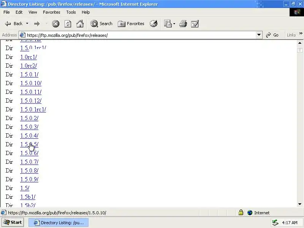304x228 pixels.
Task: Click the Forward arrow button
Action: click(37, 24)
